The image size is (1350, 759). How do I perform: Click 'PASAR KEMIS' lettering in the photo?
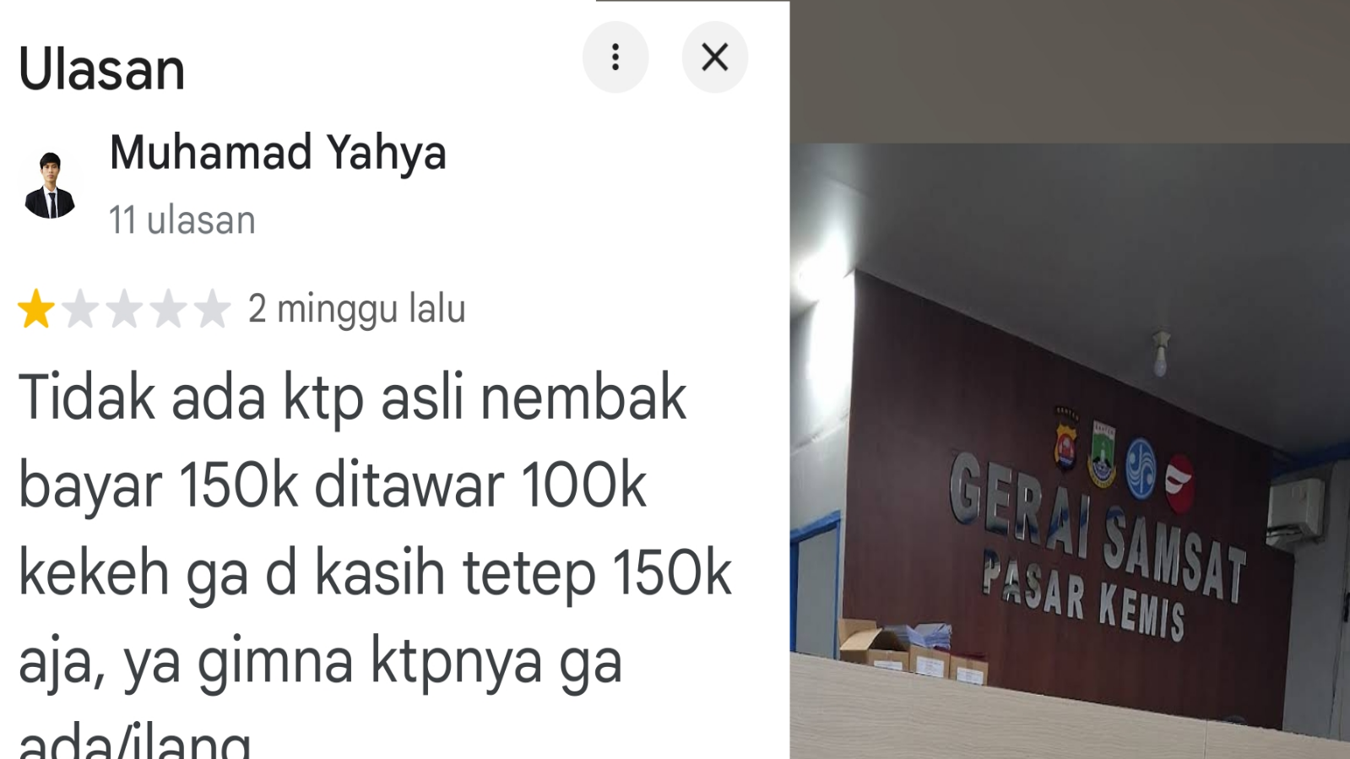coord(1083,595)
